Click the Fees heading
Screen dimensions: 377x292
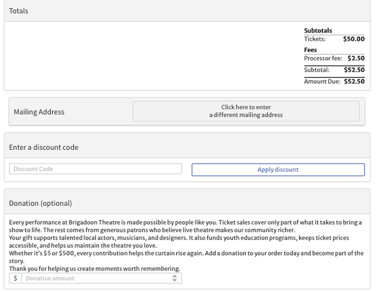point(310,50)
